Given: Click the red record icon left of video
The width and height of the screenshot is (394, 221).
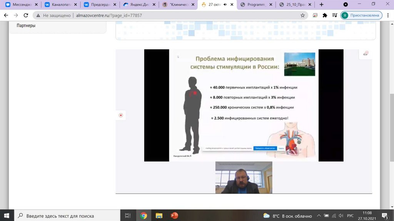Looking at the screenshot, I should (x=121, y=115).
